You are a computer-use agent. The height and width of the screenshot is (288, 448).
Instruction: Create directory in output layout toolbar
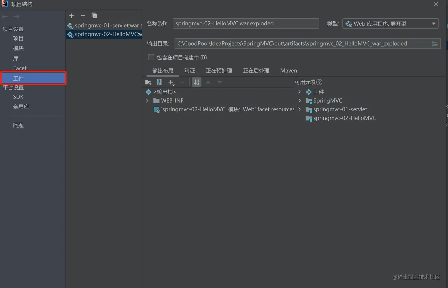[148, 82]
